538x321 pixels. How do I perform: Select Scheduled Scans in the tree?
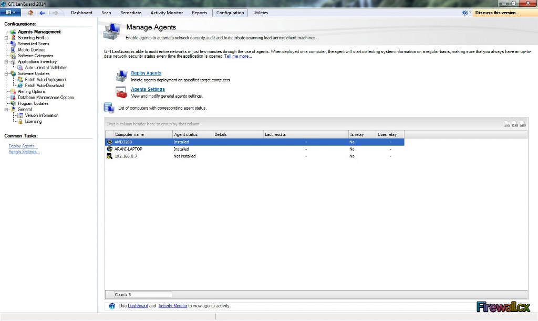[33, 44]
